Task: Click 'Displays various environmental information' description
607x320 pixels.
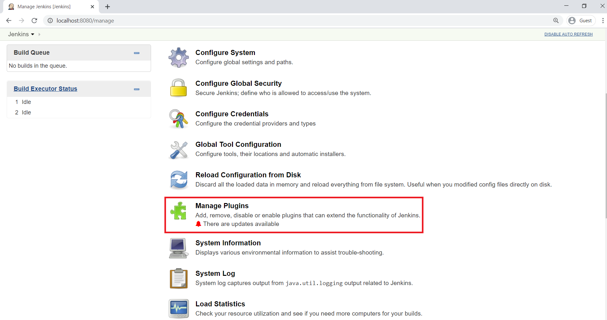Action: pos(290,253)
